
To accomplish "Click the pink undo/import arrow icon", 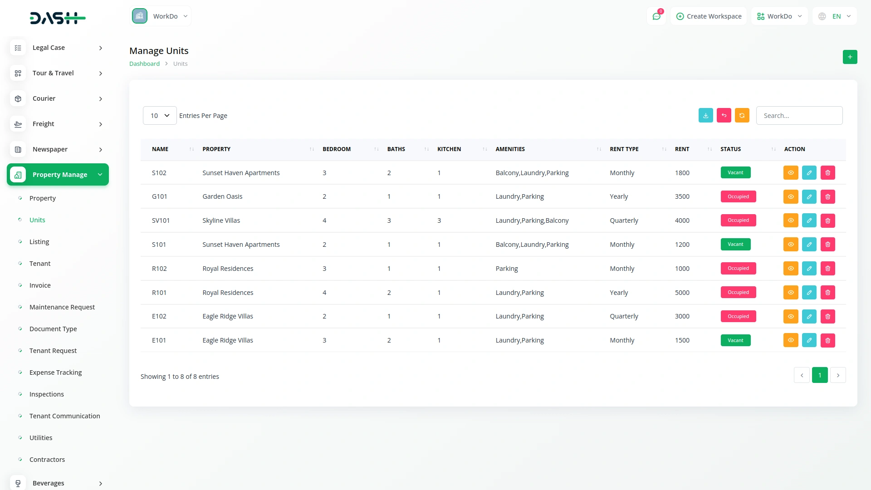I will 724,116.
